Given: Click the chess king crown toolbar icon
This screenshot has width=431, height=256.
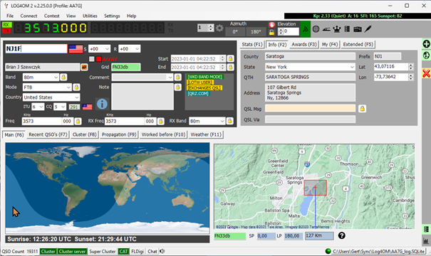Looking at the screenshot, I should pos(337,29).
